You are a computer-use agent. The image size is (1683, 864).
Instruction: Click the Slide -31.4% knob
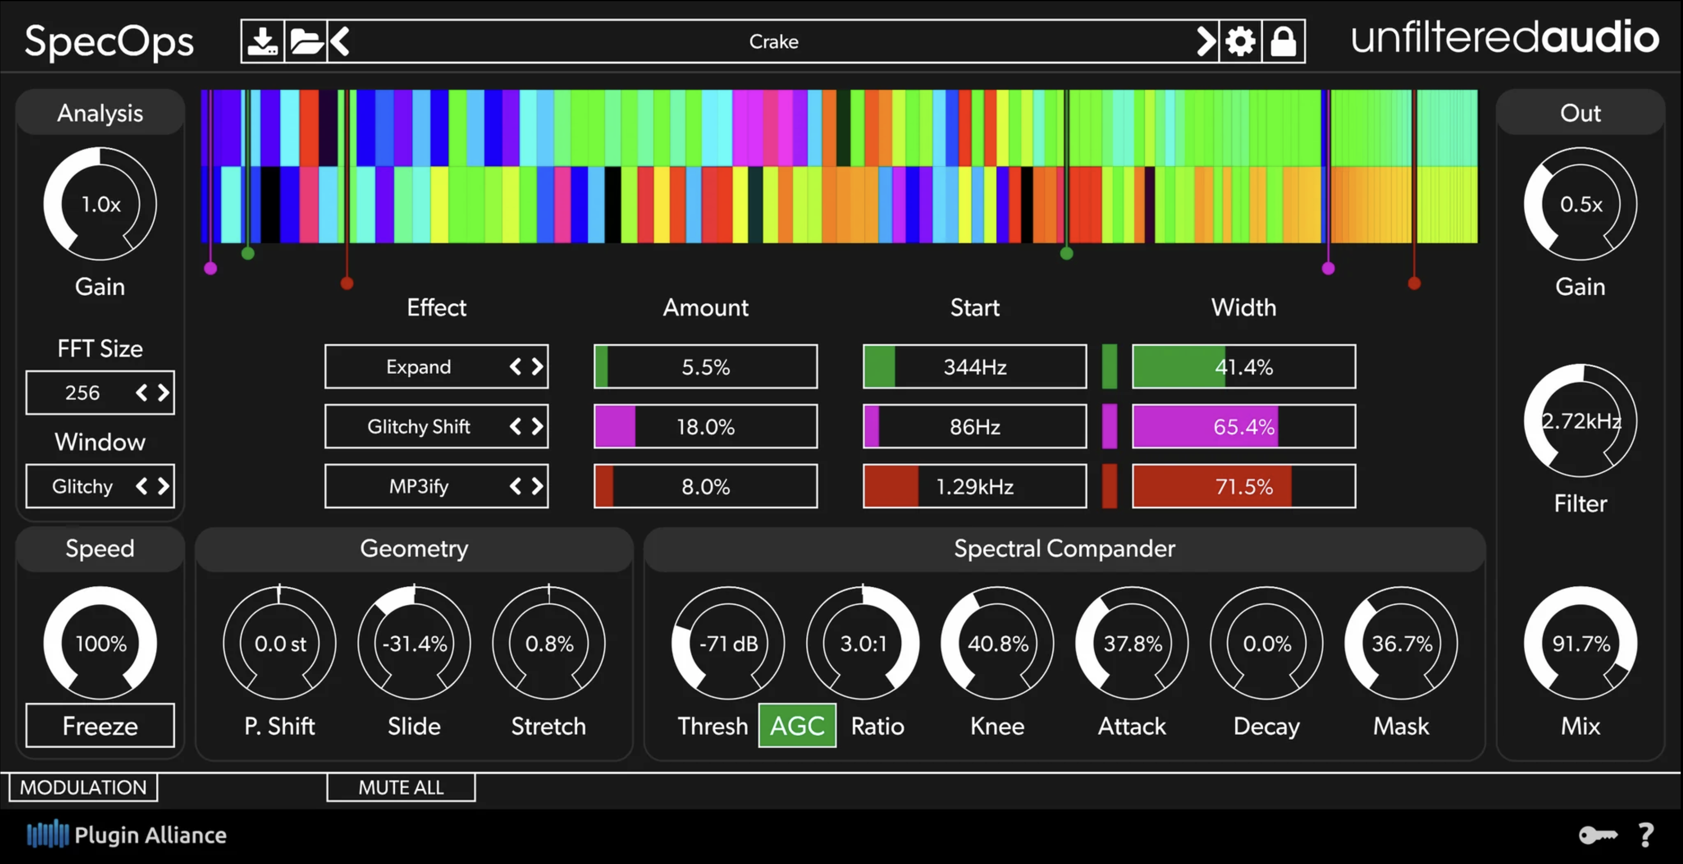click(x=414, y=643)
